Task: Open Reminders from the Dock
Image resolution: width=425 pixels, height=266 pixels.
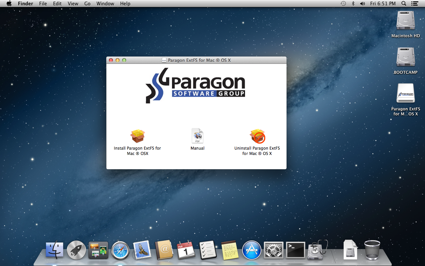Action: (208, 250)
